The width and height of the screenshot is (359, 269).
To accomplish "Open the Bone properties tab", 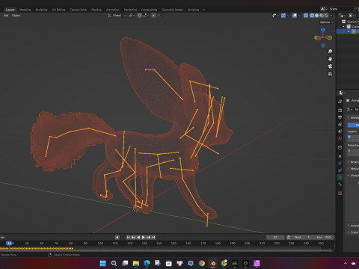I will click(340, 185).
